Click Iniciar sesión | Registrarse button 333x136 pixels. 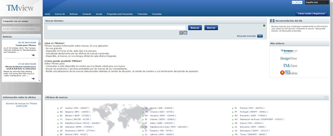pyautogui.click(x=311, y=14)
